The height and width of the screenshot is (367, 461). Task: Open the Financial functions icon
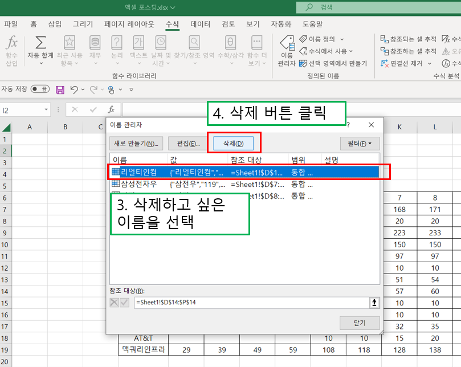[95, 42]
